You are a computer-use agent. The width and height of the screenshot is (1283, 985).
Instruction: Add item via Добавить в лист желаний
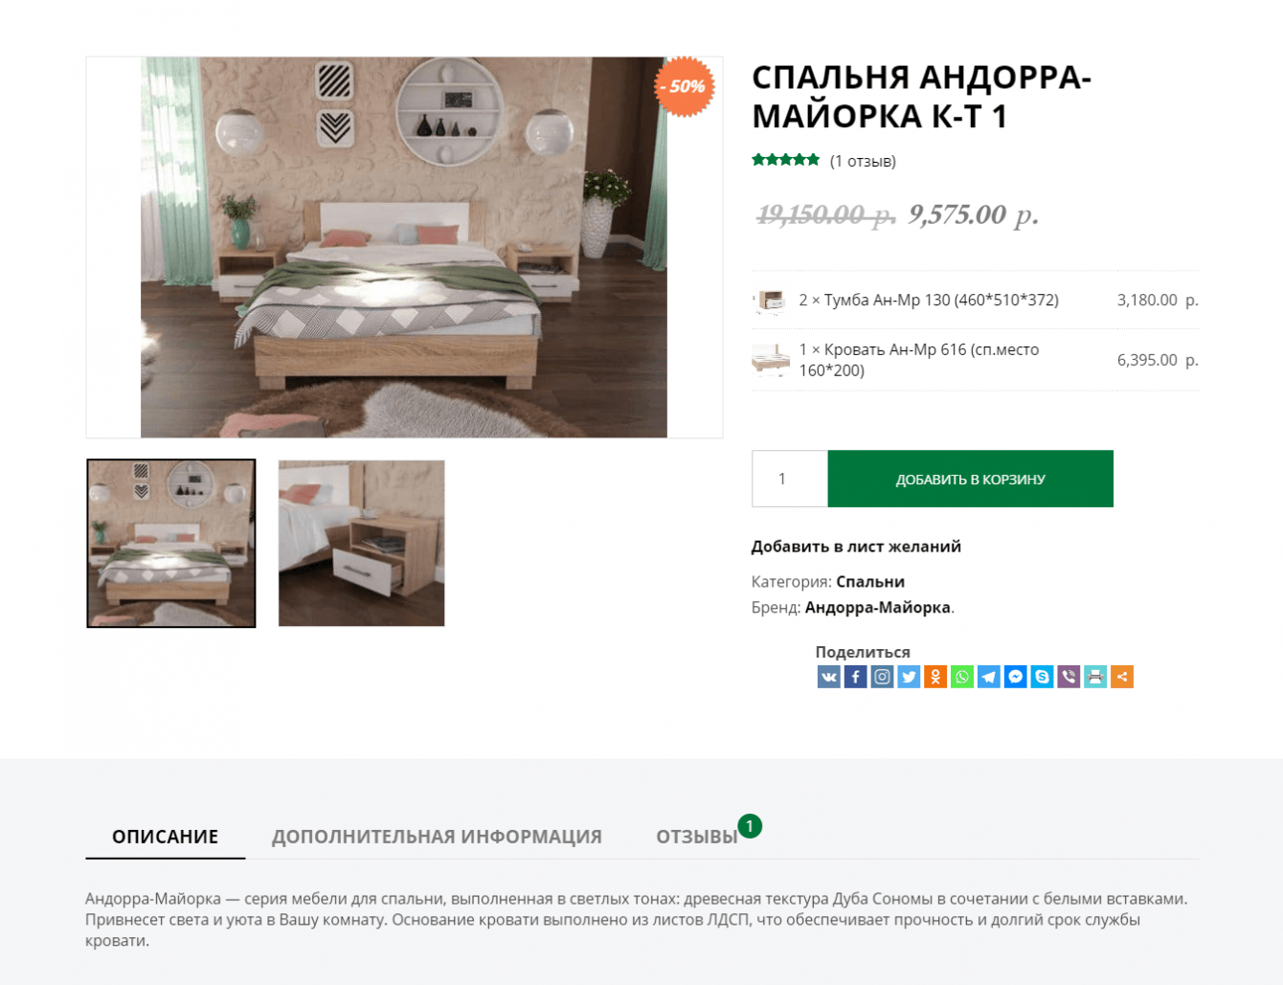tap(856, 547)
